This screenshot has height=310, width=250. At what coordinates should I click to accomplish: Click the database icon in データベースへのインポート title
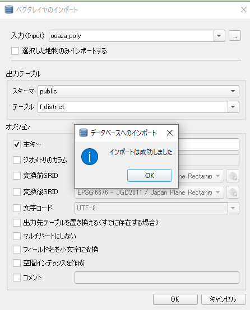point(83,133)
